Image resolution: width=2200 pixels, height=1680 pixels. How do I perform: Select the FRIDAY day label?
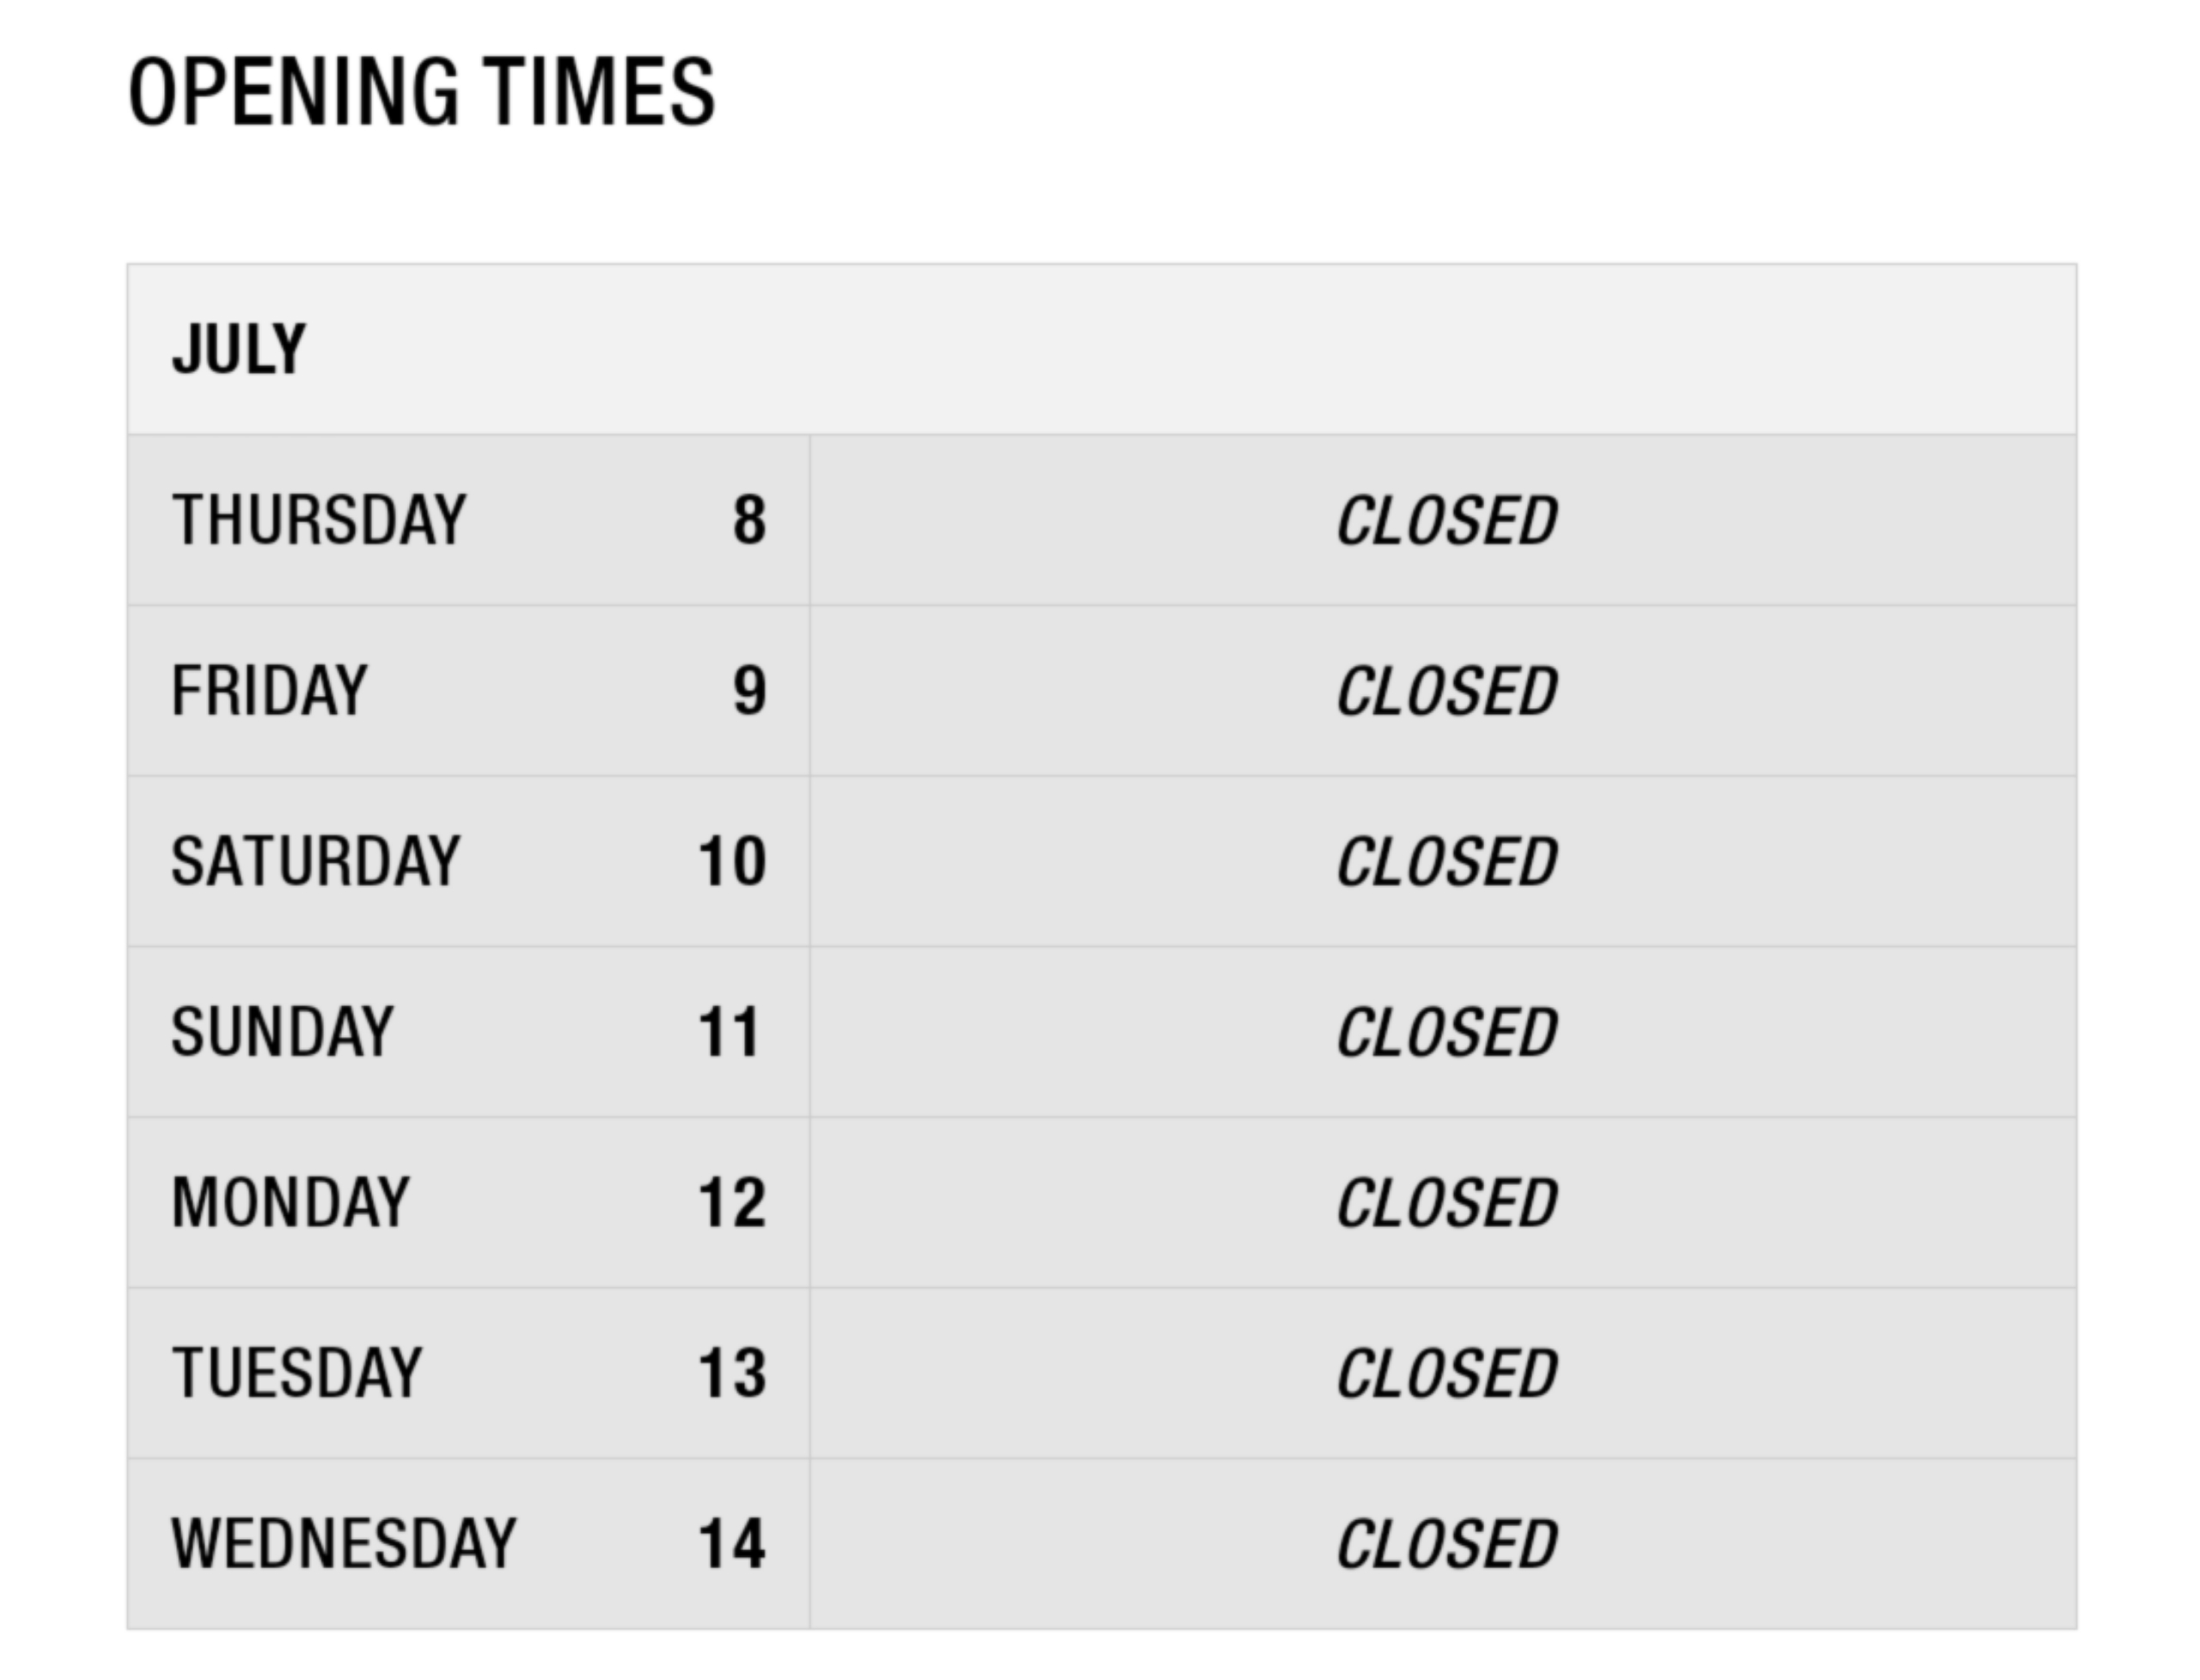pyautogui.click(x=270, y=691)
